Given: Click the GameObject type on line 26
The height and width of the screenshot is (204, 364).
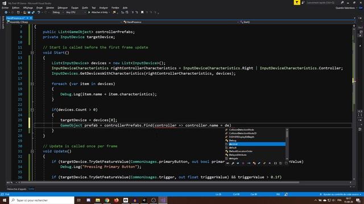Looking at the screenshot, I should click(71, 125).
